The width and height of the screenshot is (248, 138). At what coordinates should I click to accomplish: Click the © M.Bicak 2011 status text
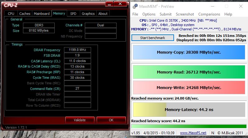pos(230,133)
